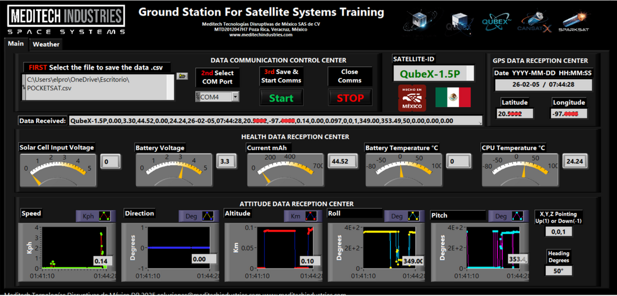Click the Altitude chart plot area
Viewport: 617px width, 296px height.
tap(286, 248)
